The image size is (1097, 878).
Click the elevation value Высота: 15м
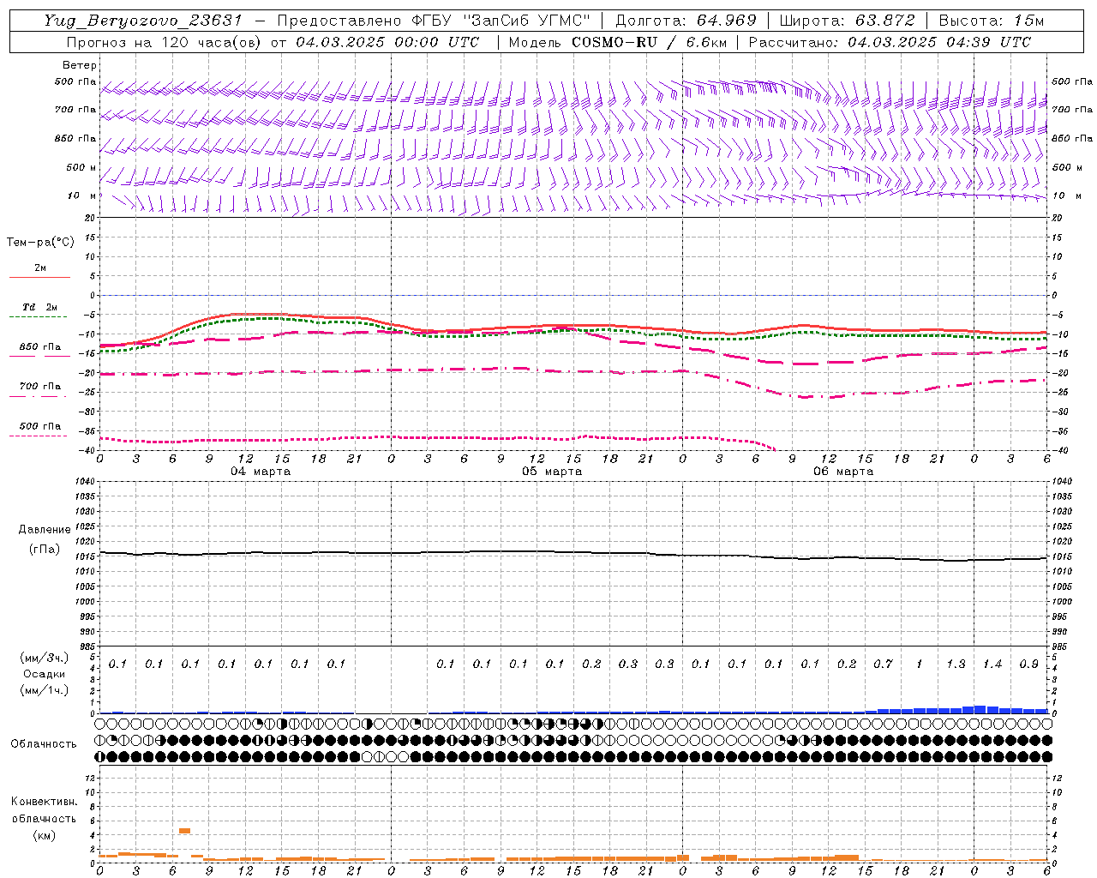tap(992, 21)
